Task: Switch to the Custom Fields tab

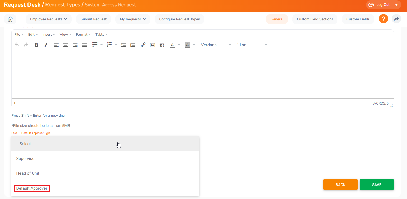Action: 358,19
